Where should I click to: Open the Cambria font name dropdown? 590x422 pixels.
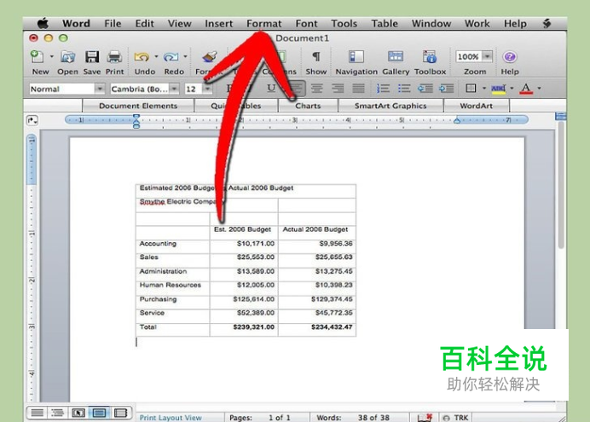pos(174,89)
